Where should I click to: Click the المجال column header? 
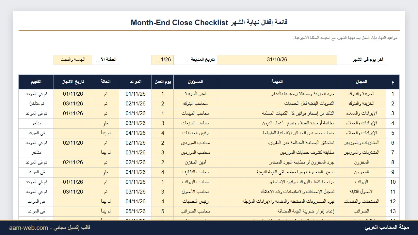tap(361, 82)
